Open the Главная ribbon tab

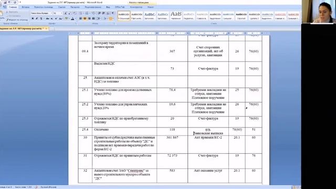pyautogui.click(x=13, y=7)
